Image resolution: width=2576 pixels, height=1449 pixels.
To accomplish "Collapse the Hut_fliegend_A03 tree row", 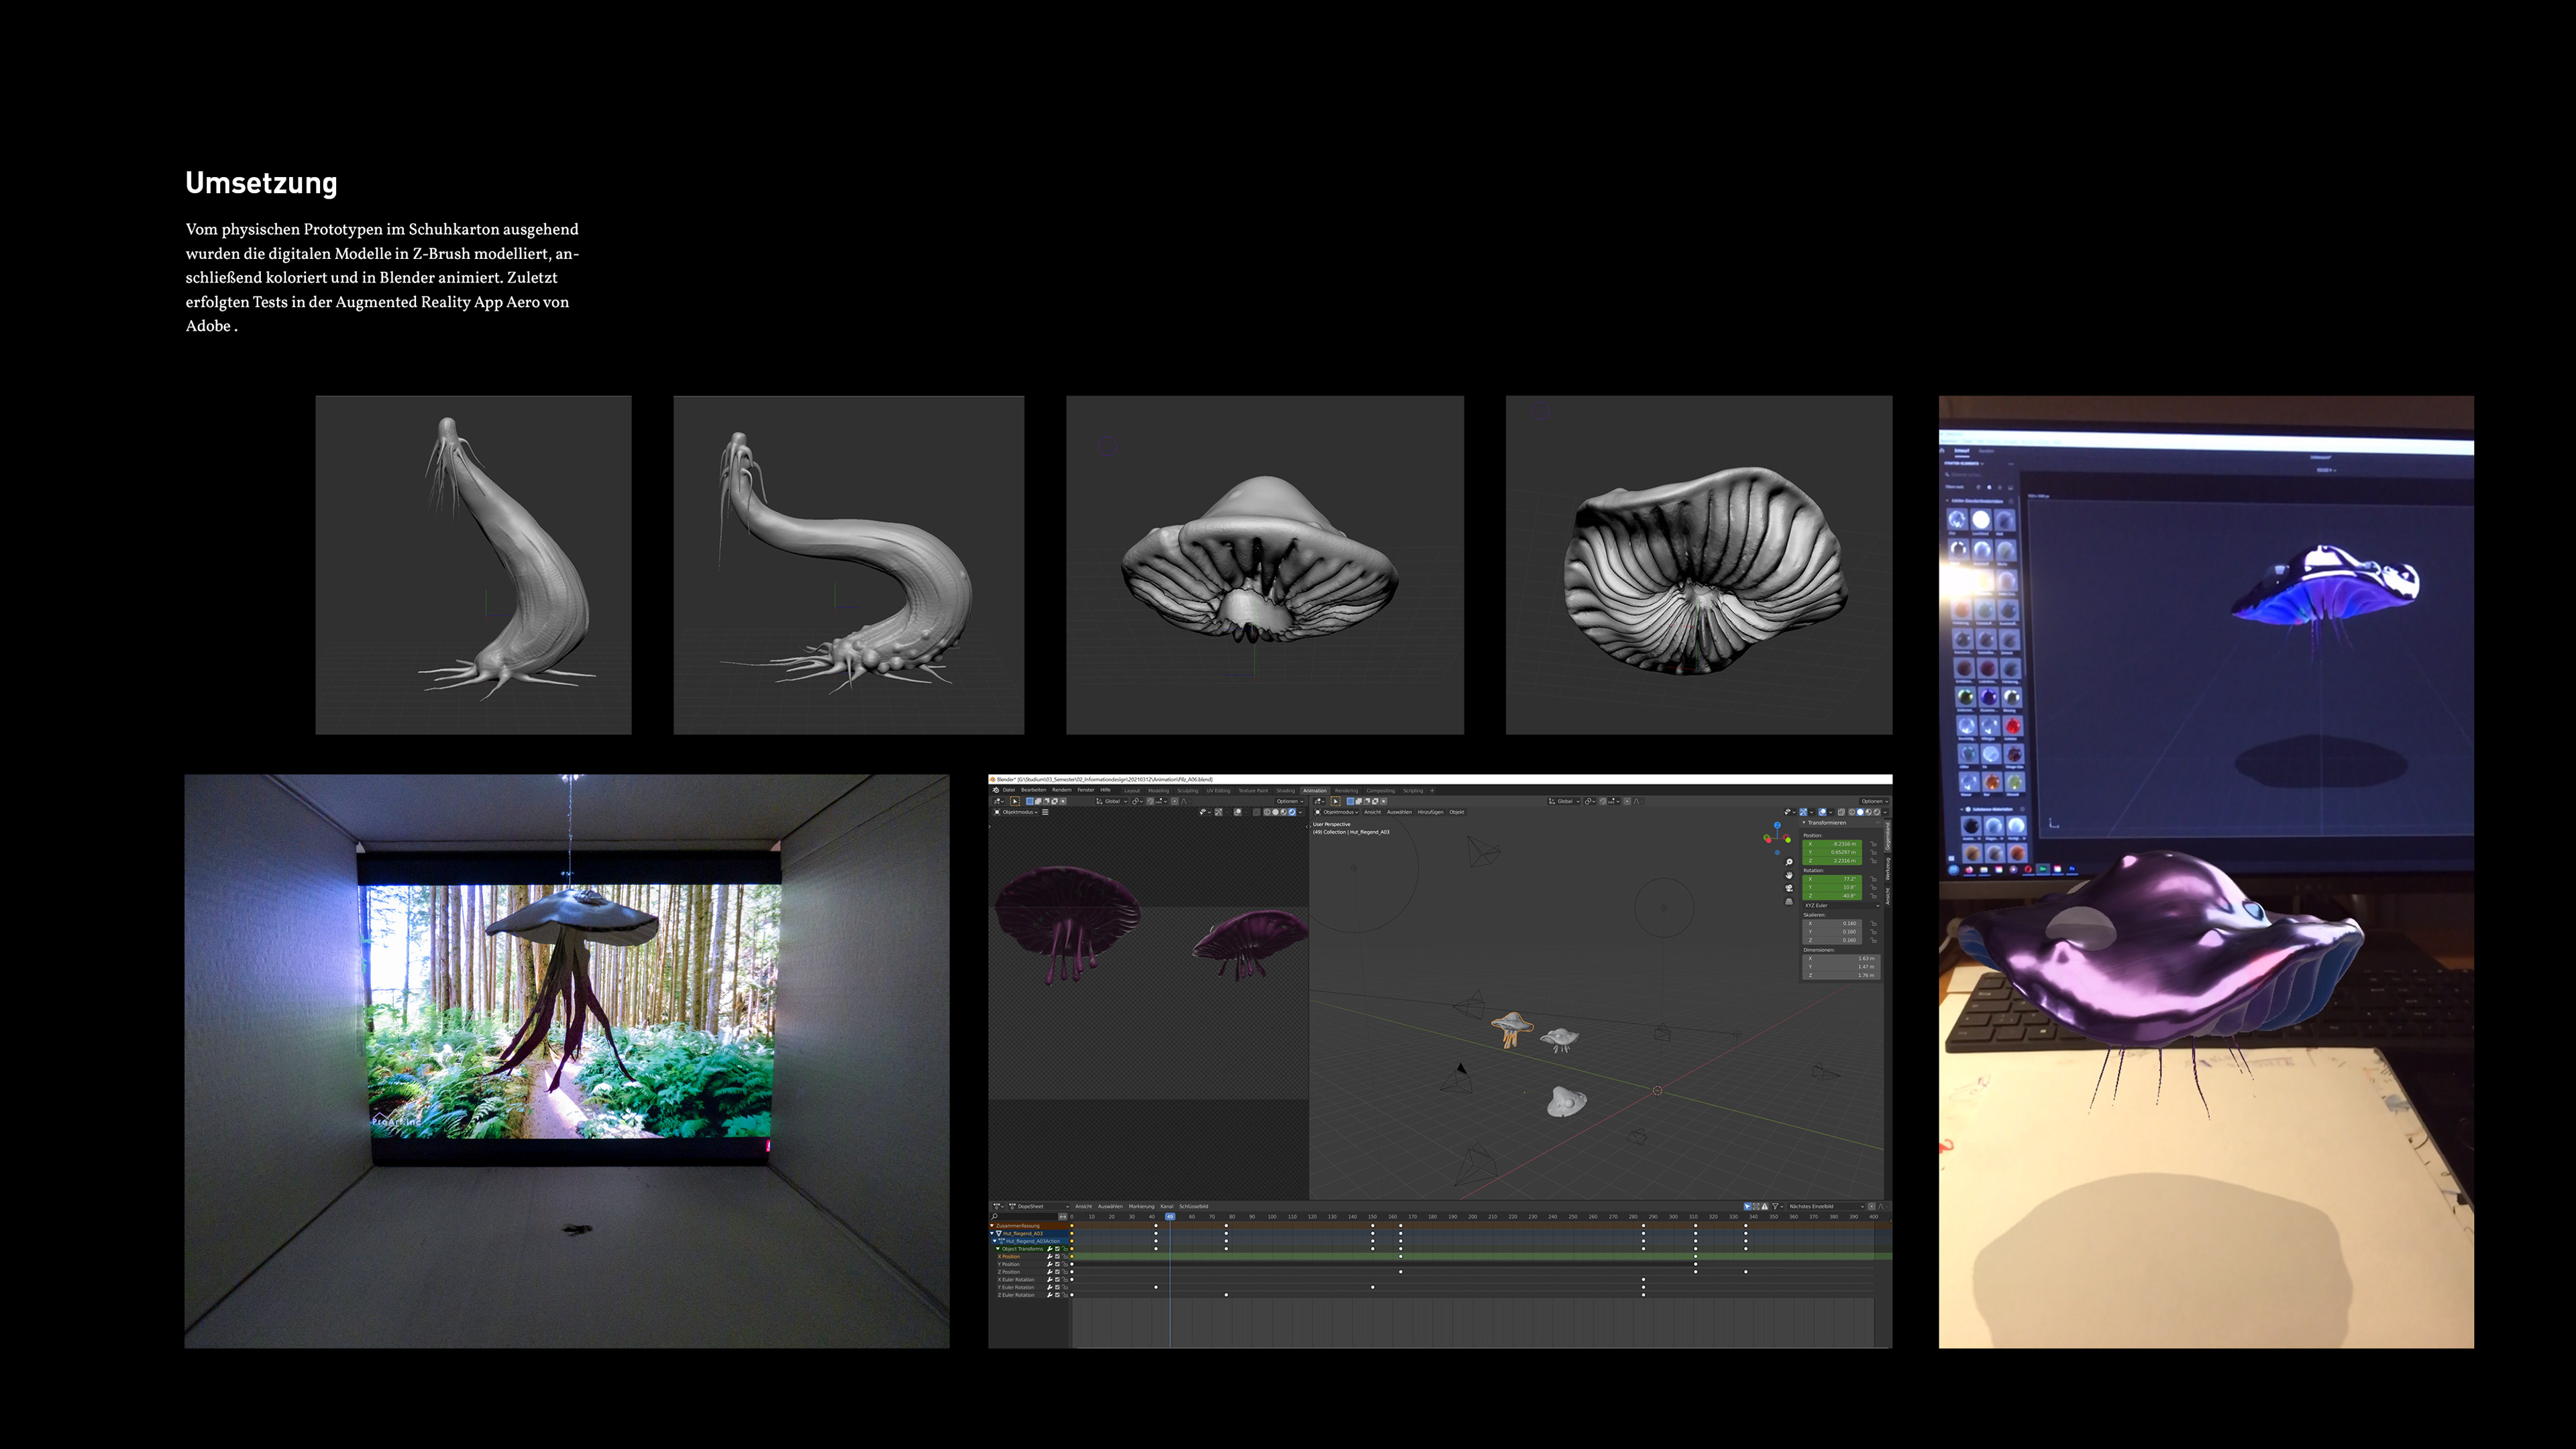I will pyautogui.click(x=992, y=1234).
